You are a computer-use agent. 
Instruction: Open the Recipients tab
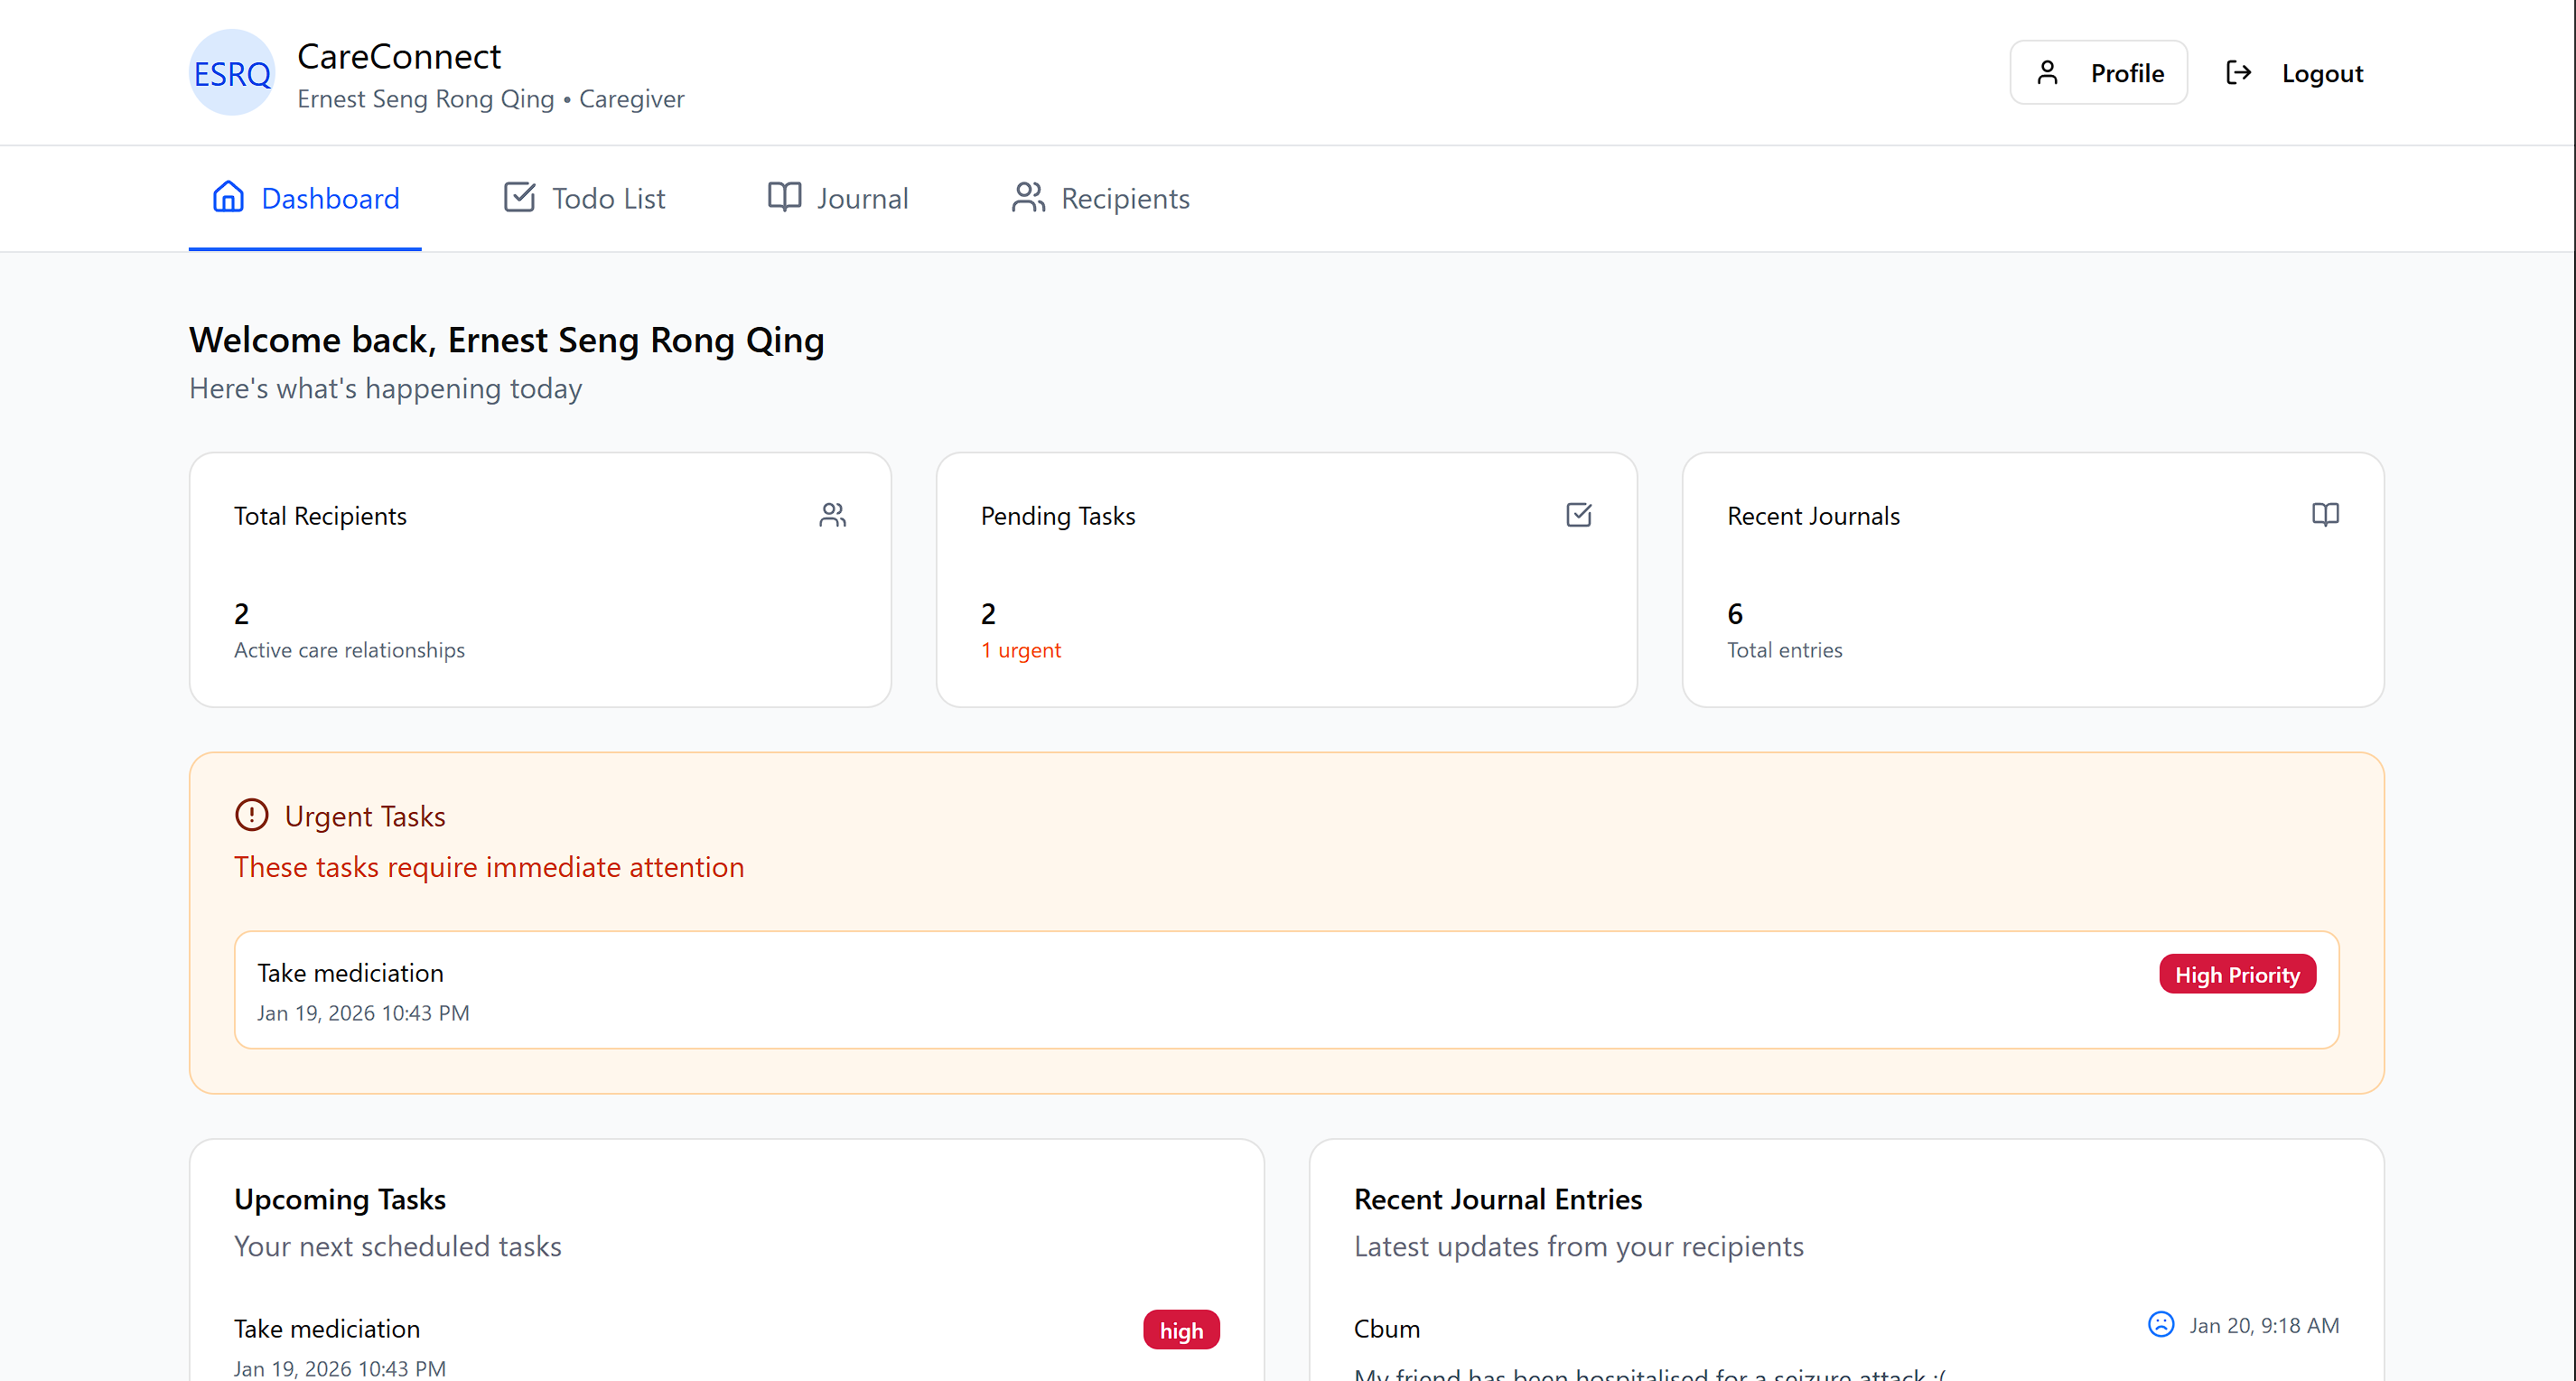pyautogui.click(x=1100, y=198)
